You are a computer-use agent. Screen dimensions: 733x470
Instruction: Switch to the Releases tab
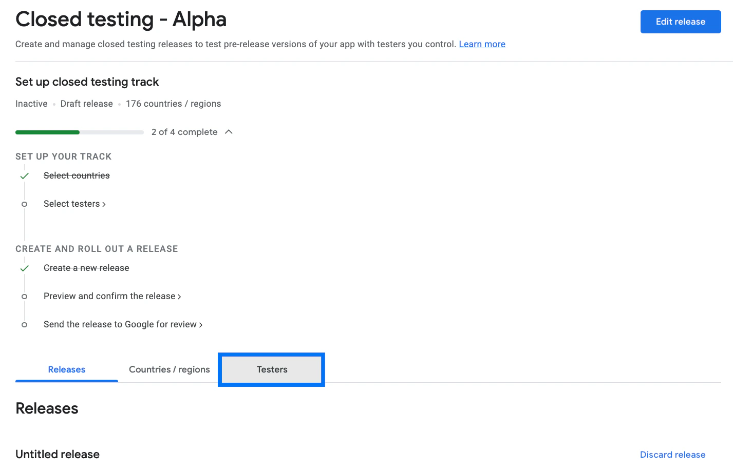point(67,369)
